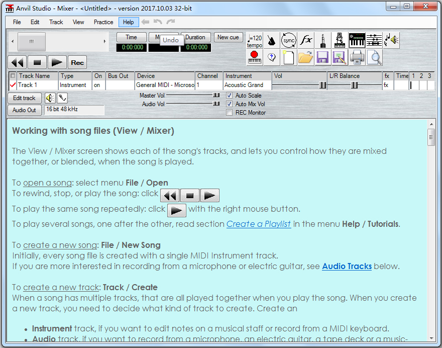Click the left back arrow beside Help
442x348 pixels.
146,22
